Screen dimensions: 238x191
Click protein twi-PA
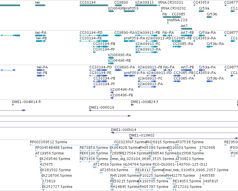click(x=41, y=70)
